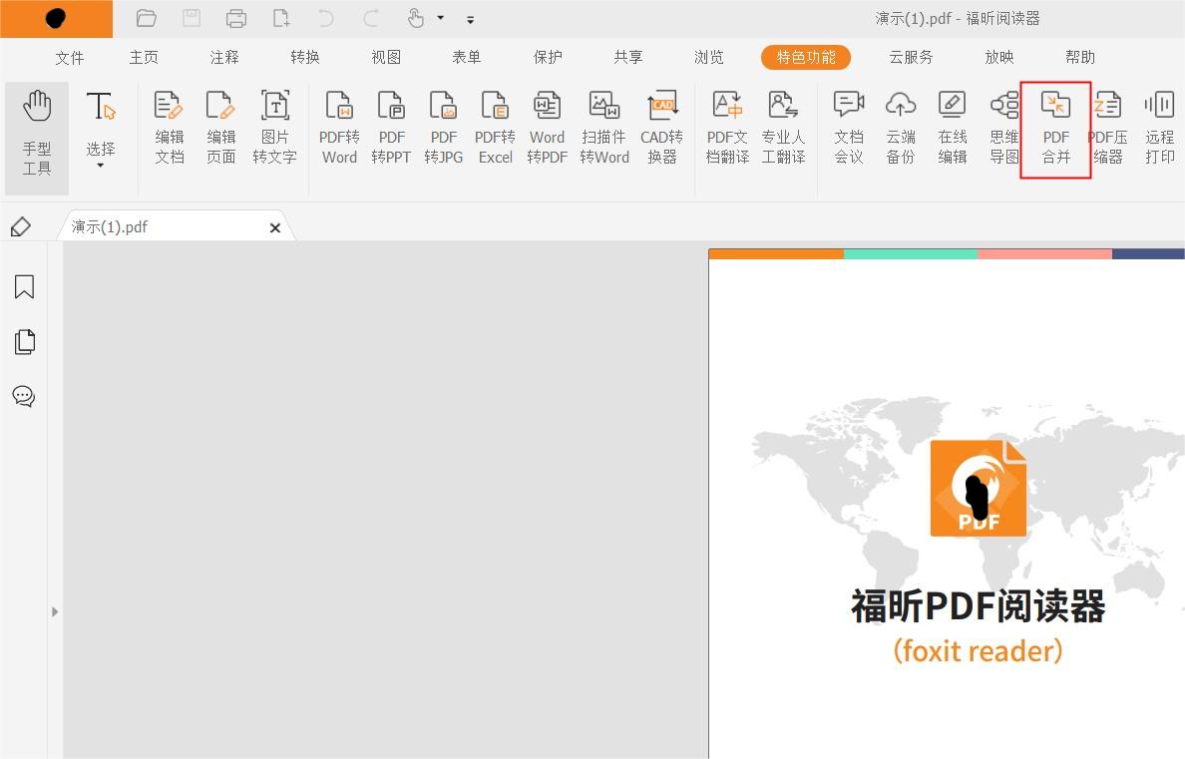Expand the quick access toolbar customization menu

[x=470, y=18]
